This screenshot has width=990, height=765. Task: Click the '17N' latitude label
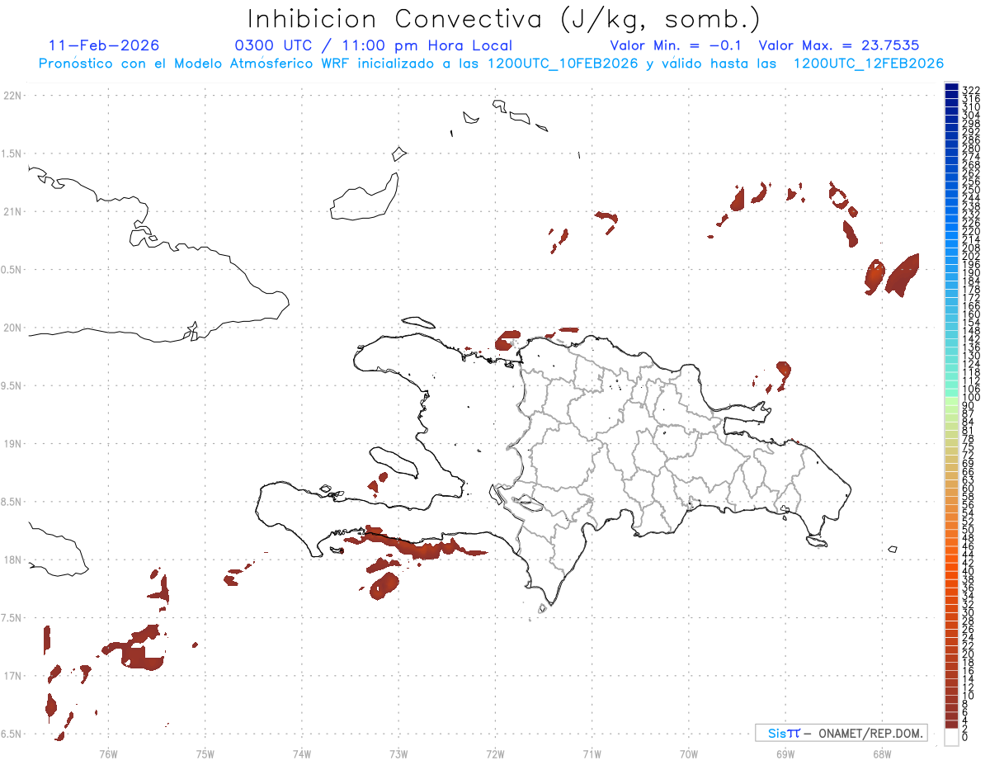coord(12,677)
